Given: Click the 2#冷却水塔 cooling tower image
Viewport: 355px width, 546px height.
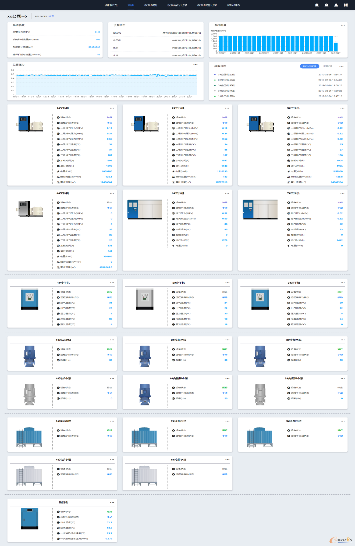Looking at the screenshot, I should tap(144, 437).
